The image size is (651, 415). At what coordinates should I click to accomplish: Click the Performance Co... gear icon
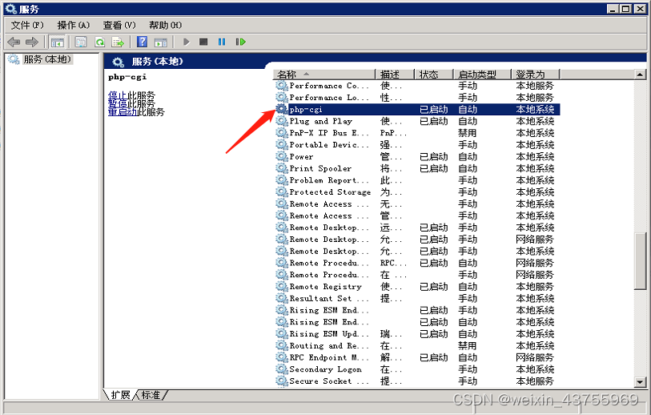[x=282, y=86]
